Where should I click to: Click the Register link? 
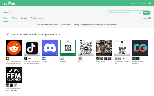pyautogui.click(x=141, y=3)
